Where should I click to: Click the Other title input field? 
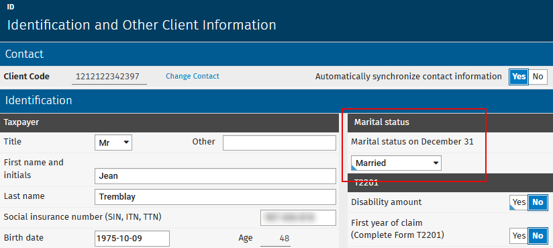coord(279,142)
